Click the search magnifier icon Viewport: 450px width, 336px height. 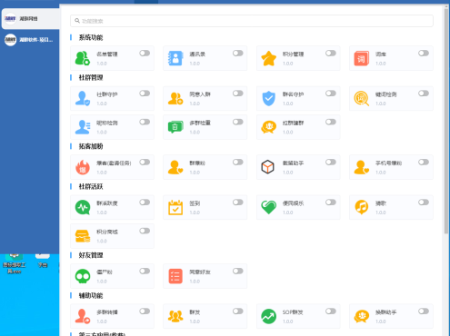coord(77,21)
